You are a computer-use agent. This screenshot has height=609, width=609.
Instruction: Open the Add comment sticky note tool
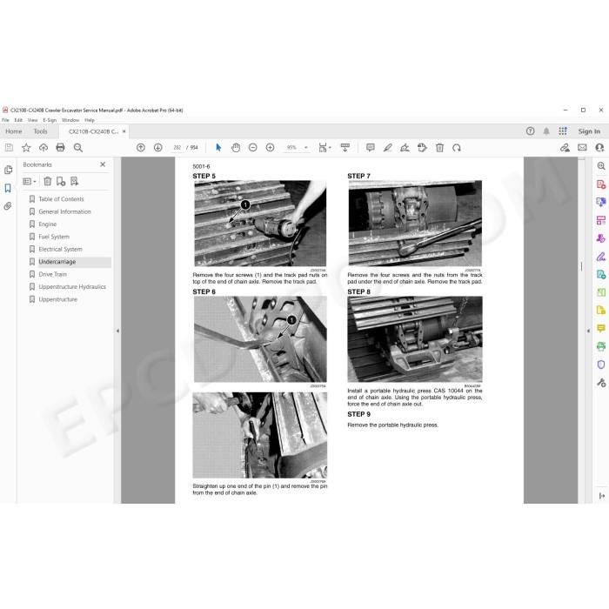point(371,148)
